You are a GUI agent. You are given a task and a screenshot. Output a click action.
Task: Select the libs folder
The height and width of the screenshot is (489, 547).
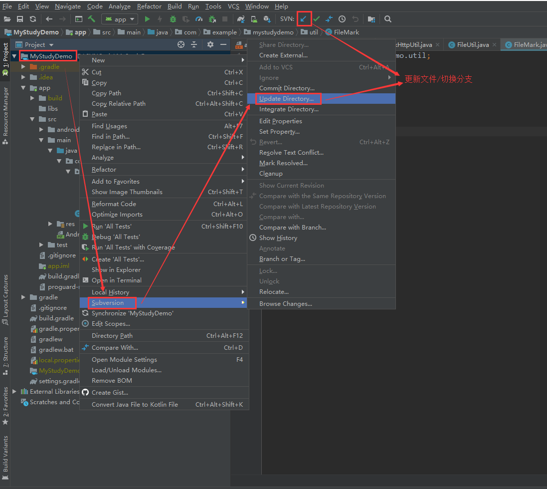pos(48,109)
